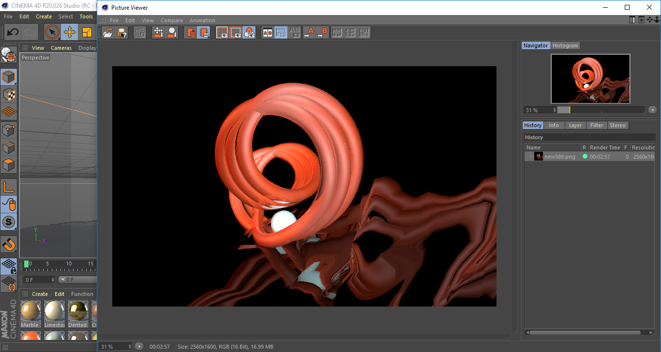Click the AB four-squares compare icon
The height and width of the screenshot is (352, 661).
click(351, 32)
